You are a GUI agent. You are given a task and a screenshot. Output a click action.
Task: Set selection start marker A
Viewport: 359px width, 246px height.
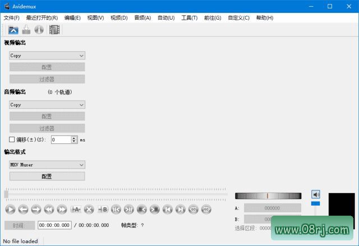tap(76, 209)
